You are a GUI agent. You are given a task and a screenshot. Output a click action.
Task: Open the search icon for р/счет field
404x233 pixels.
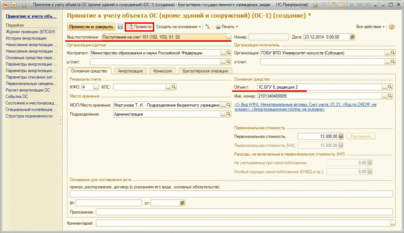coord(228,62)
